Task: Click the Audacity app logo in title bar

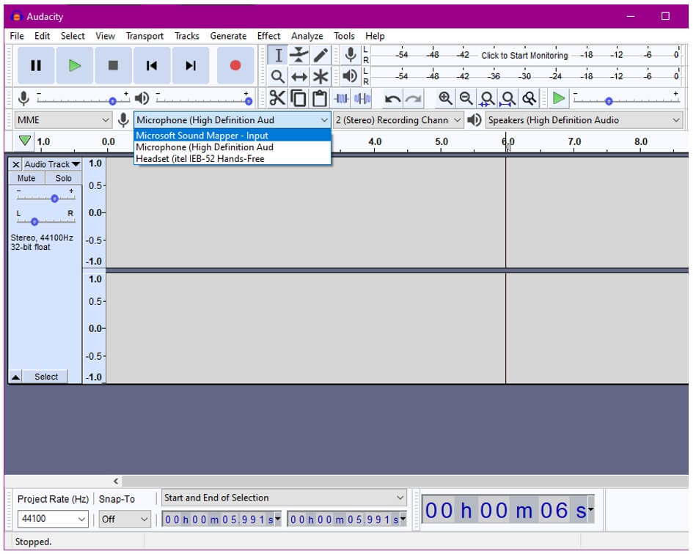Action: pos(16,17)
